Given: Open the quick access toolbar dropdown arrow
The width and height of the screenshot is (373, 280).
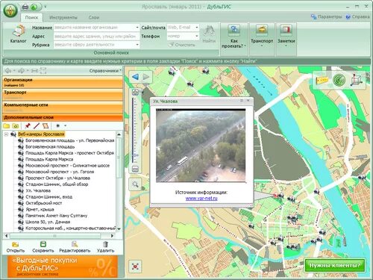Looking at the screenshot, I should click(46, 7).
